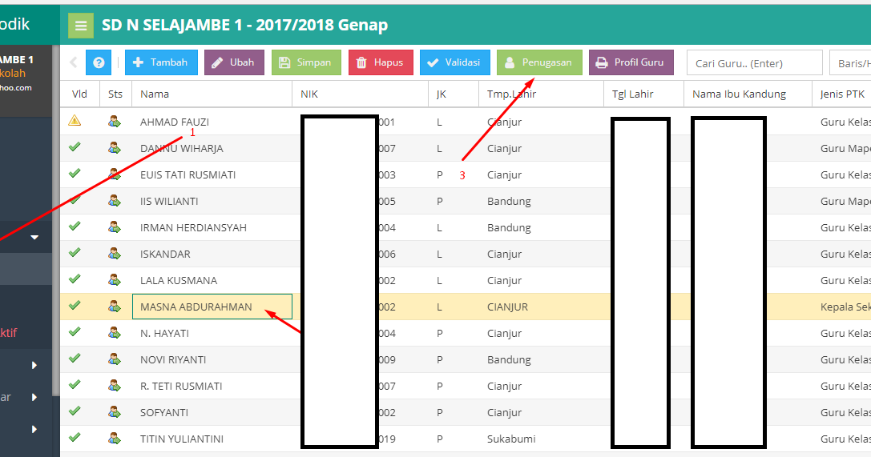Click status icon for MASNA ABDURAHMAN

coord(115,307)
